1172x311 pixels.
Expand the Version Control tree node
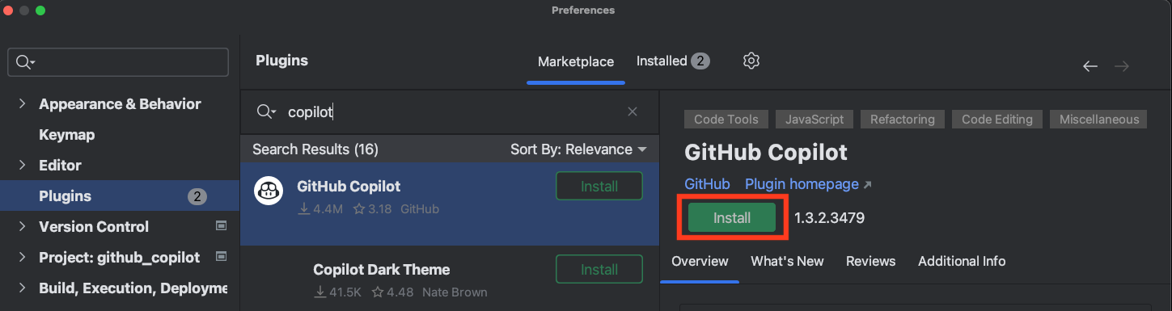pos(22,226)
